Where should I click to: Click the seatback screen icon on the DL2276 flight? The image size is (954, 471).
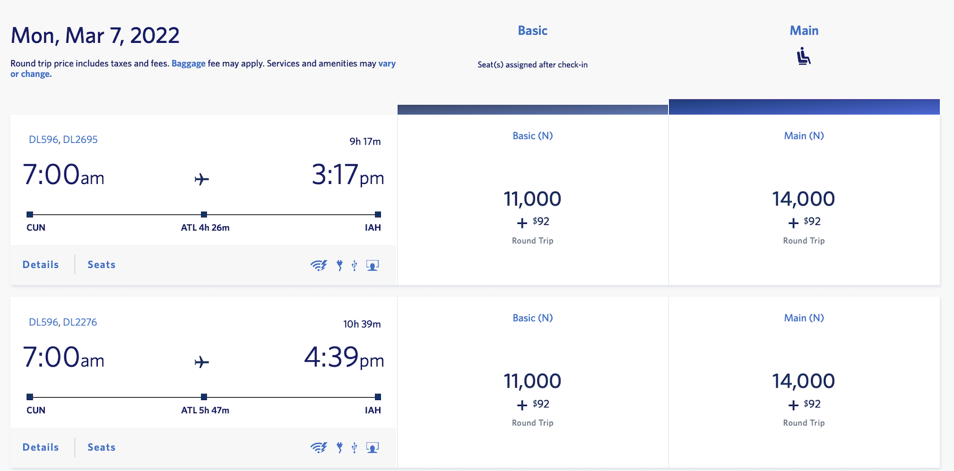coord(373,448)
